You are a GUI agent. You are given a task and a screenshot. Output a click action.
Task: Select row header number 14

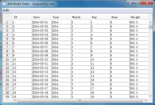click(7, 76)
